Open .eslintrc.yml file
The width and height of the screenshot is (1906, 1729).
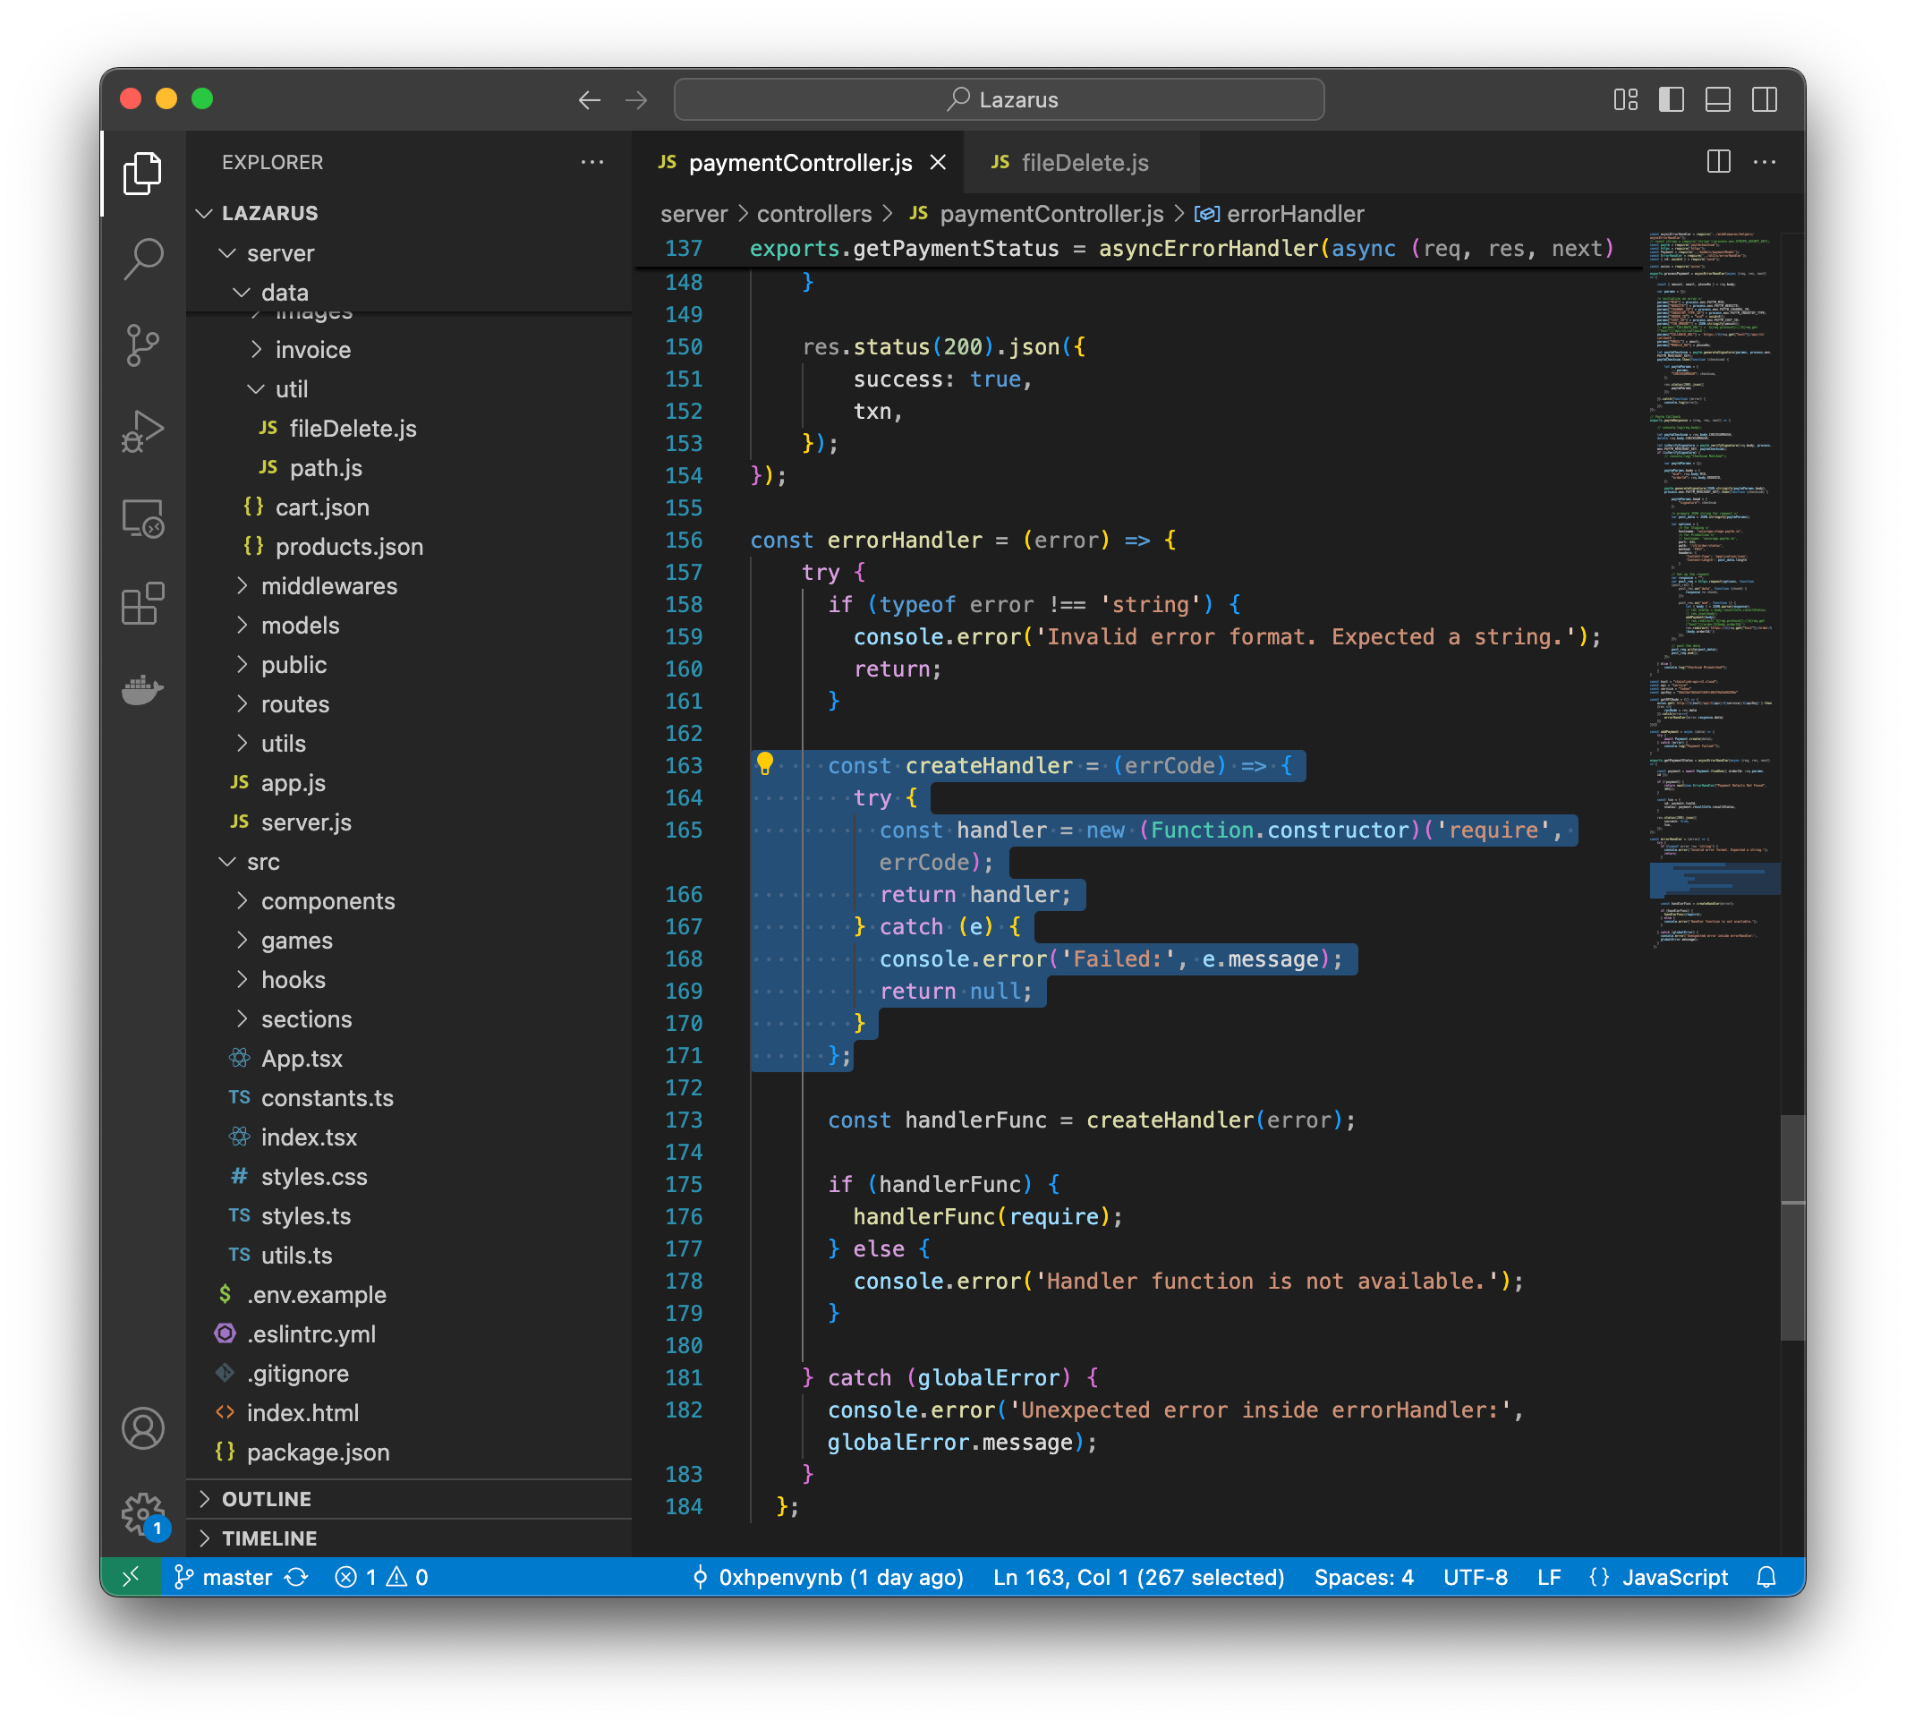pos(408,1333)
